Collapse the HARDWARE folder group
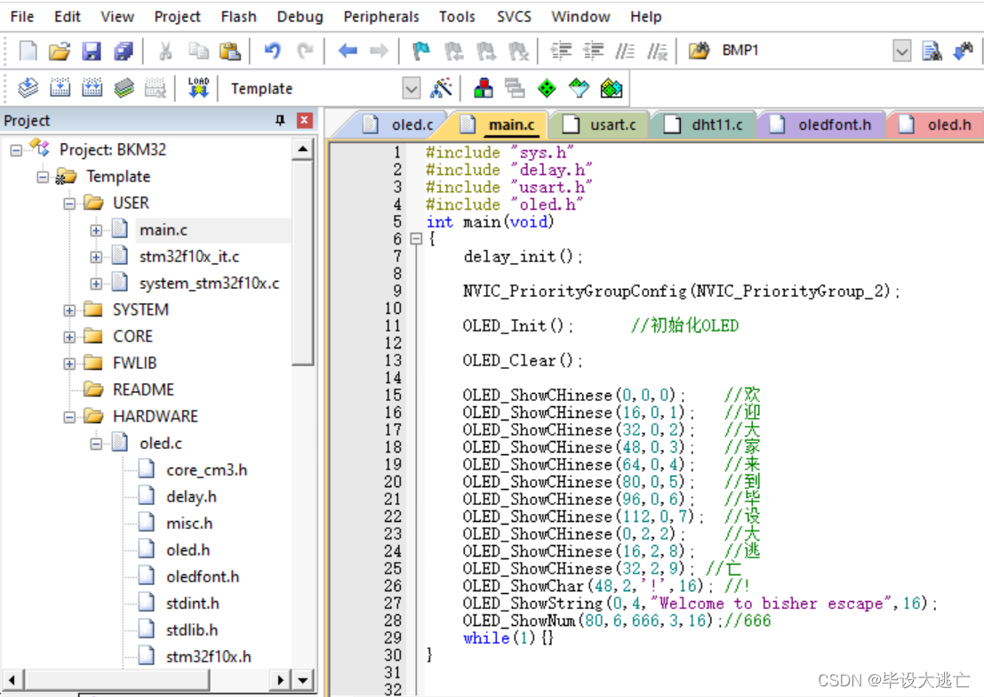The image size is (984, 697). (69, 417)
